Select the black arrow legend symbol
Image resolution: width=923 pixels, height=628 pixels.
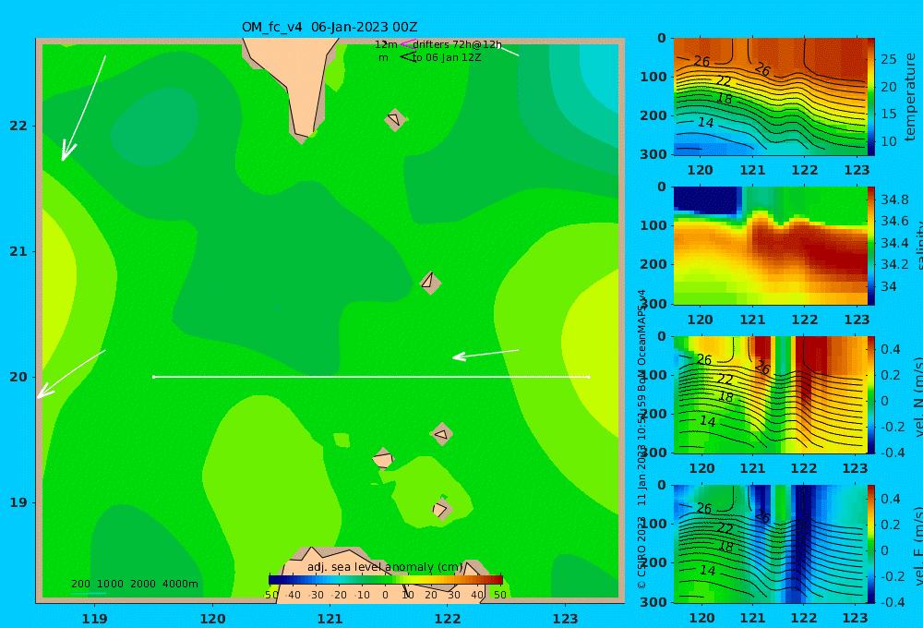[407, 57]
